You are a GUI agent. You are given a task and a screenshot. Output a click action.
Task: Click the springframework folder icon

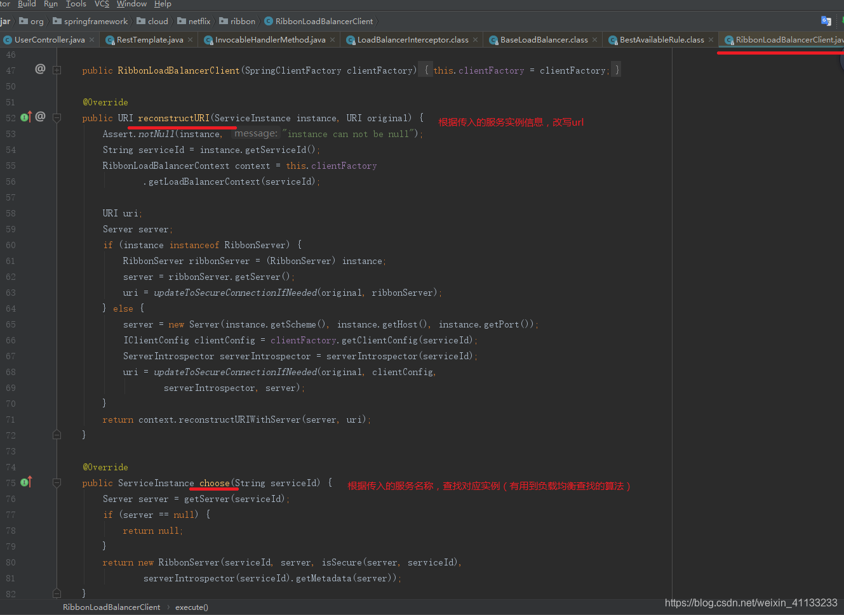57,21
